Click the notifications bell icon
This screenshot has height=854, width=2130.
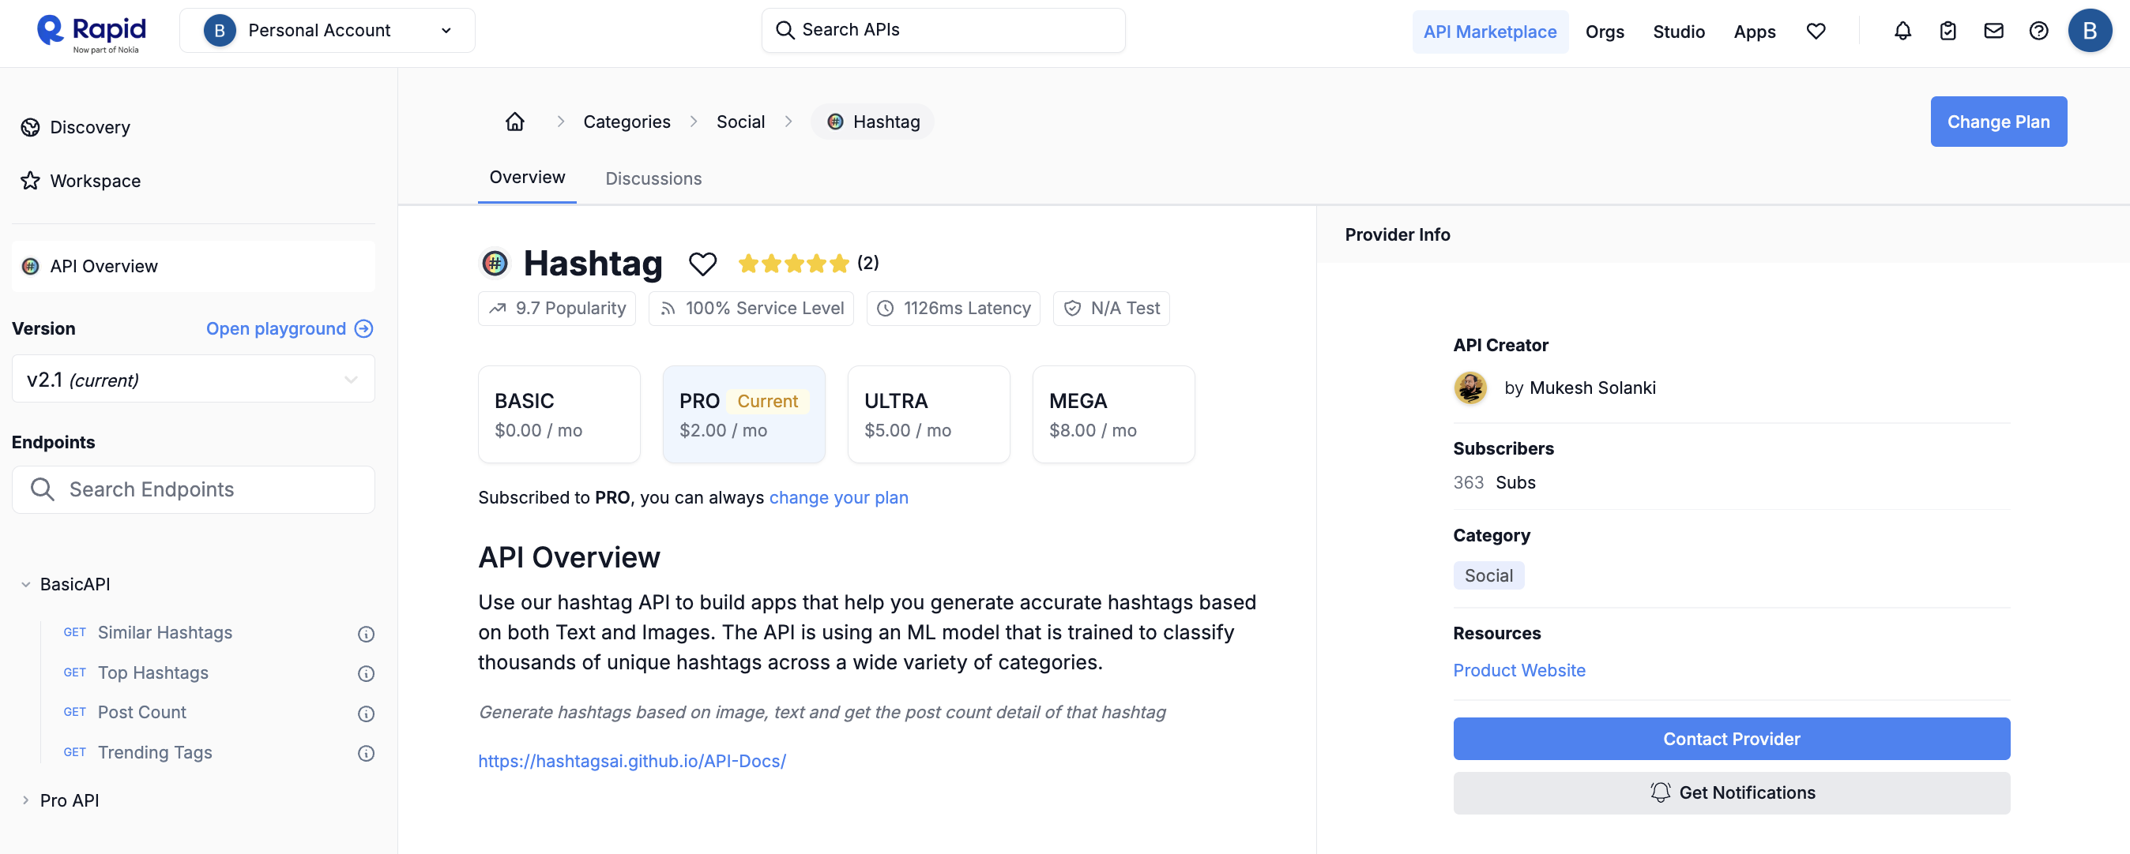point(1902,32)
